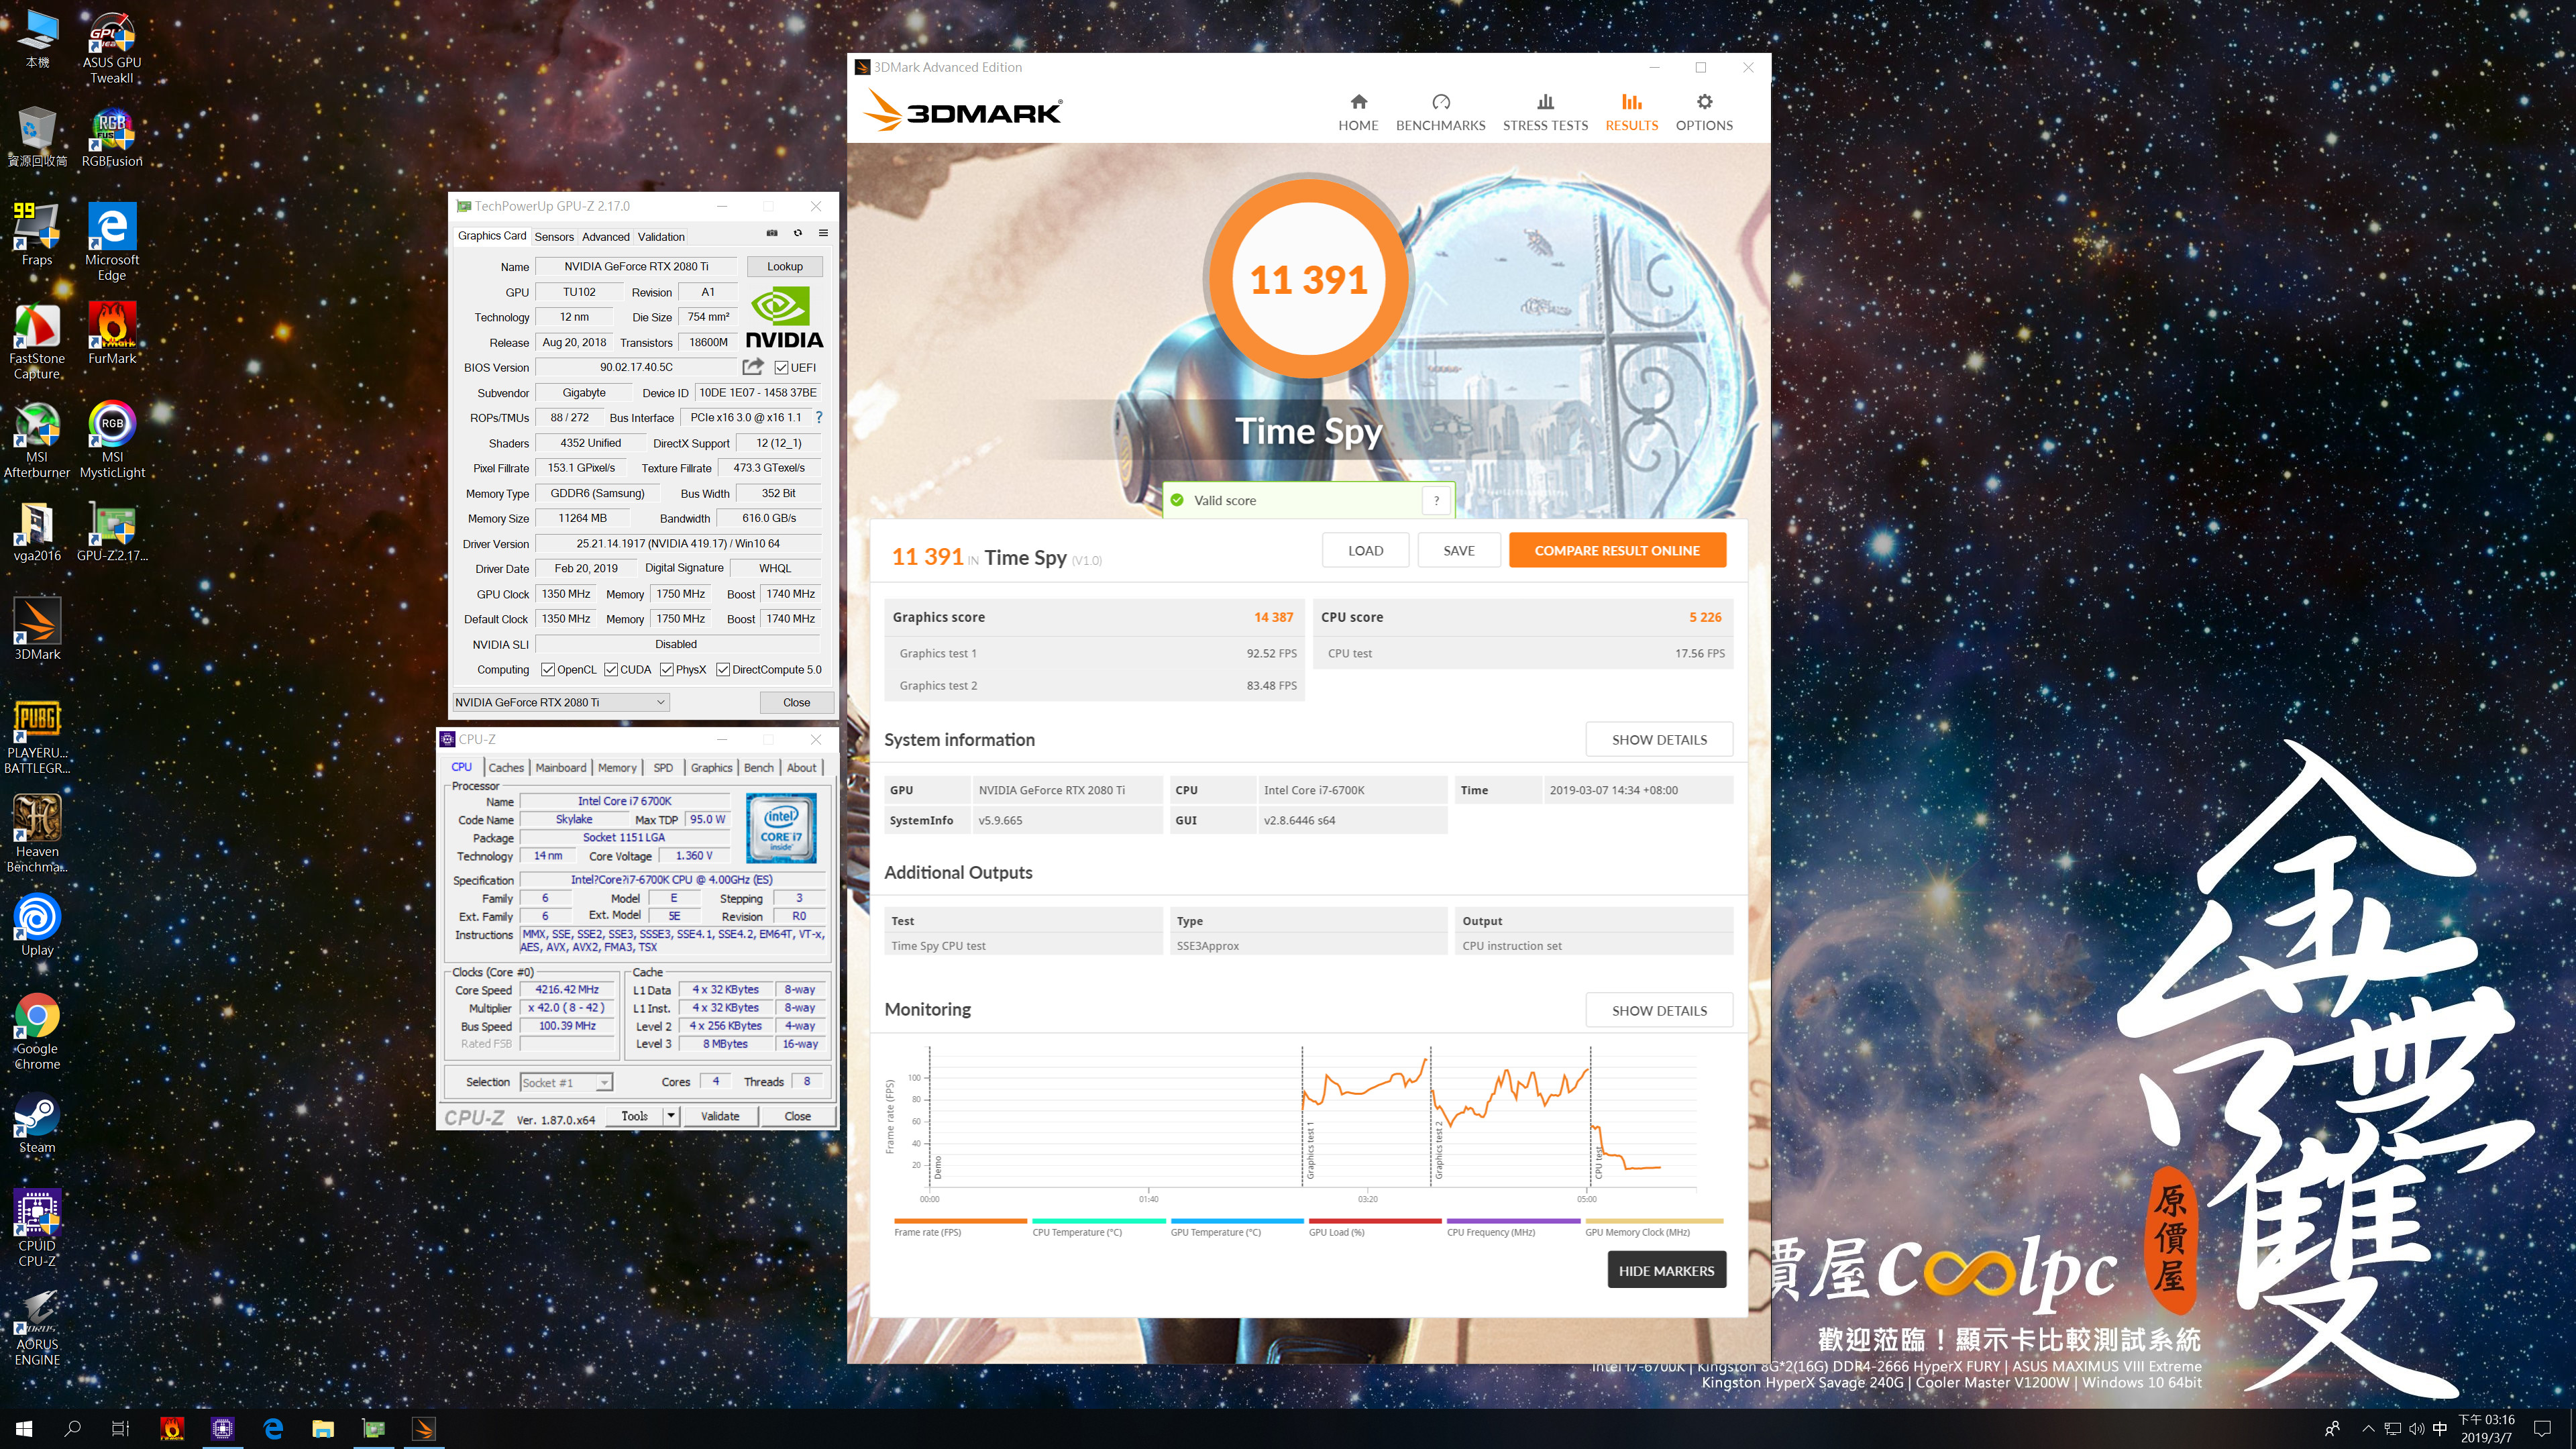Click Windows Start button

click(x=25, y=1429)
